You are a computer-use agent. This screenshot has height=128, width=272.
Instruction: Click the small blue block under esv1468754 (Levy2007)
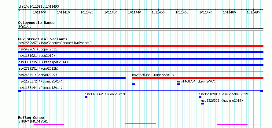[x=178, y=84]
